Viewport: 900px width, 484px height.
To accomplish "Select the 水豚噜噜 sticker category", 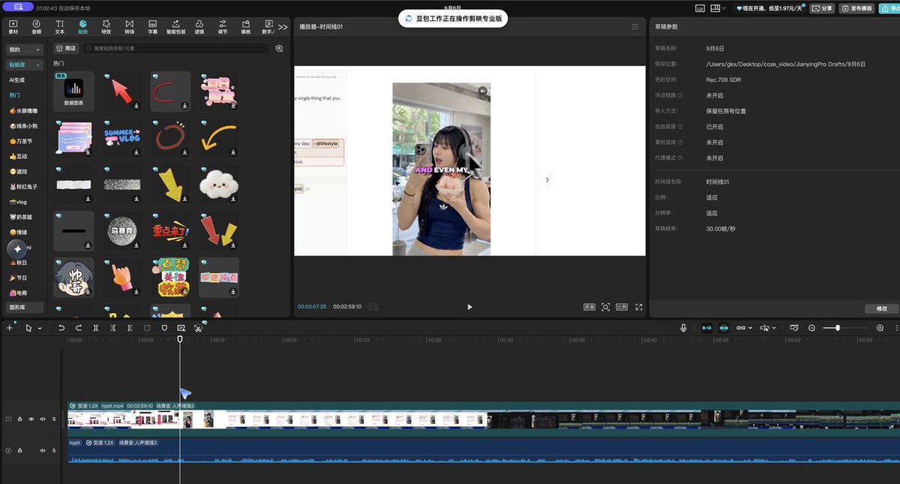I will click(x=24, y=110).
